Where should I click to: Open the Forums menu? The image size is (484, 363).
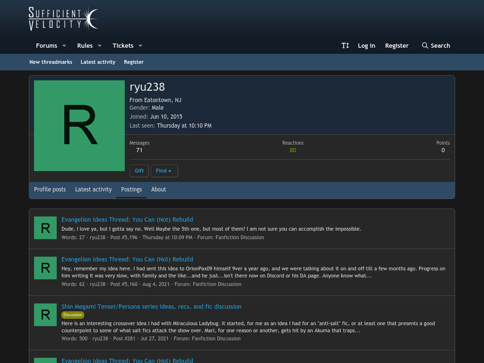pos(47,46)
